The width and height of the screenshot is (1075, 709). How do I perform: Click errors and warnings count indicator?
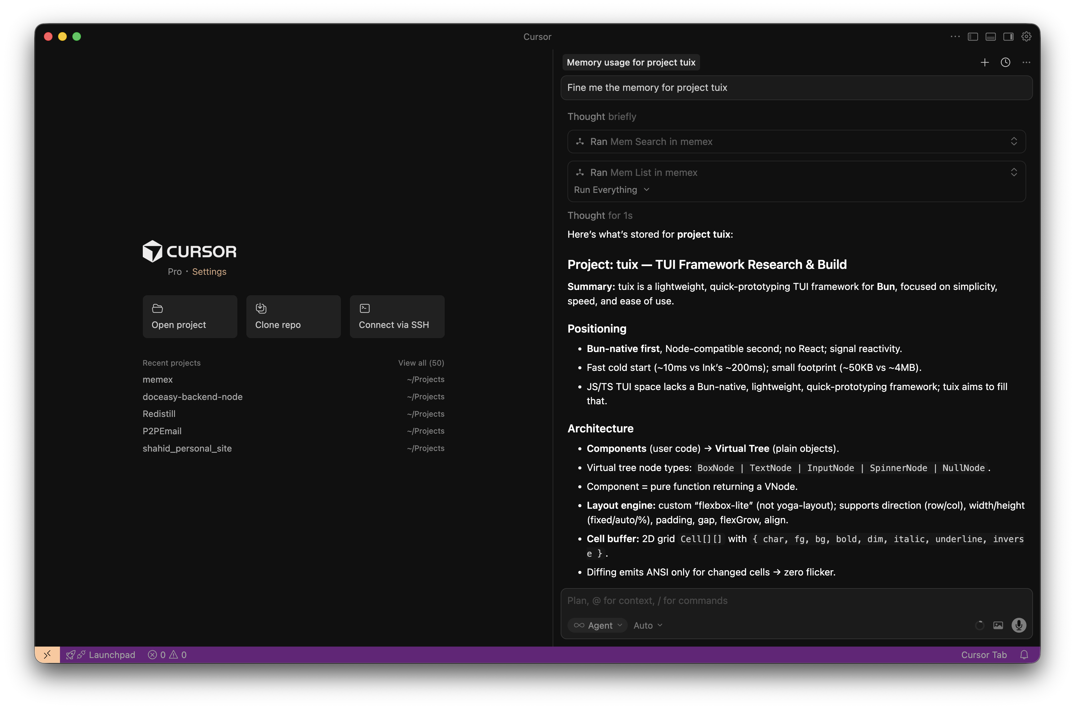coord(167,655)
